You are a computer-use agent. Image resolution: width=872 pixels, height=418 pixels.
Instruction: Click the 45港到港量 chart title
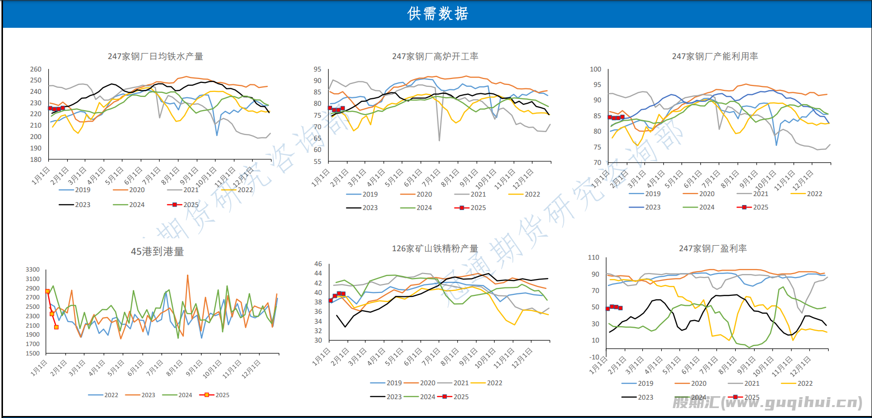coord(157,252)
